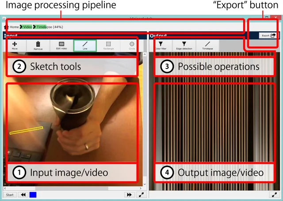Viewport: 283px width, 201px height.
Task: Click the Export button
Action: [269, 35]
